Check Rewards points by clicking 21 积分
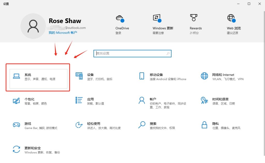The image size is (265, 163). coord(194,33)
